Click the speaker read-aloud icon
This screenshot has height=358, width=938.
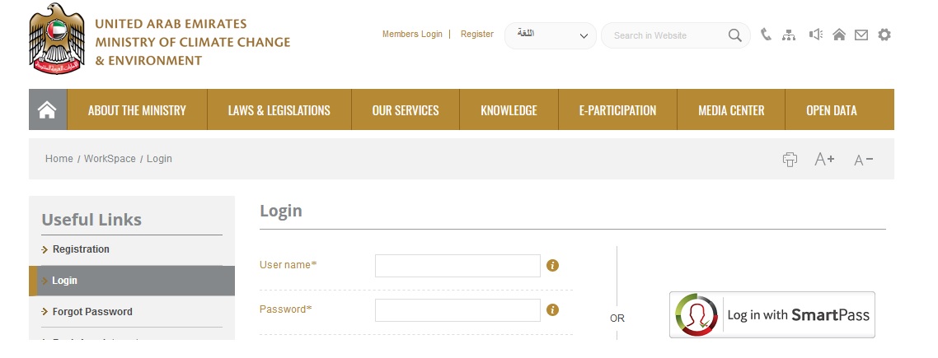[x=816, y=35]
